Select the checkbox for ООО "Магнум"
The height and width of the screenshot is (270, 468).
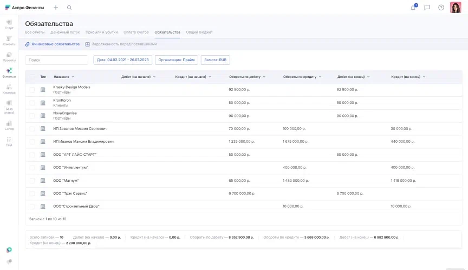point(32,181)
